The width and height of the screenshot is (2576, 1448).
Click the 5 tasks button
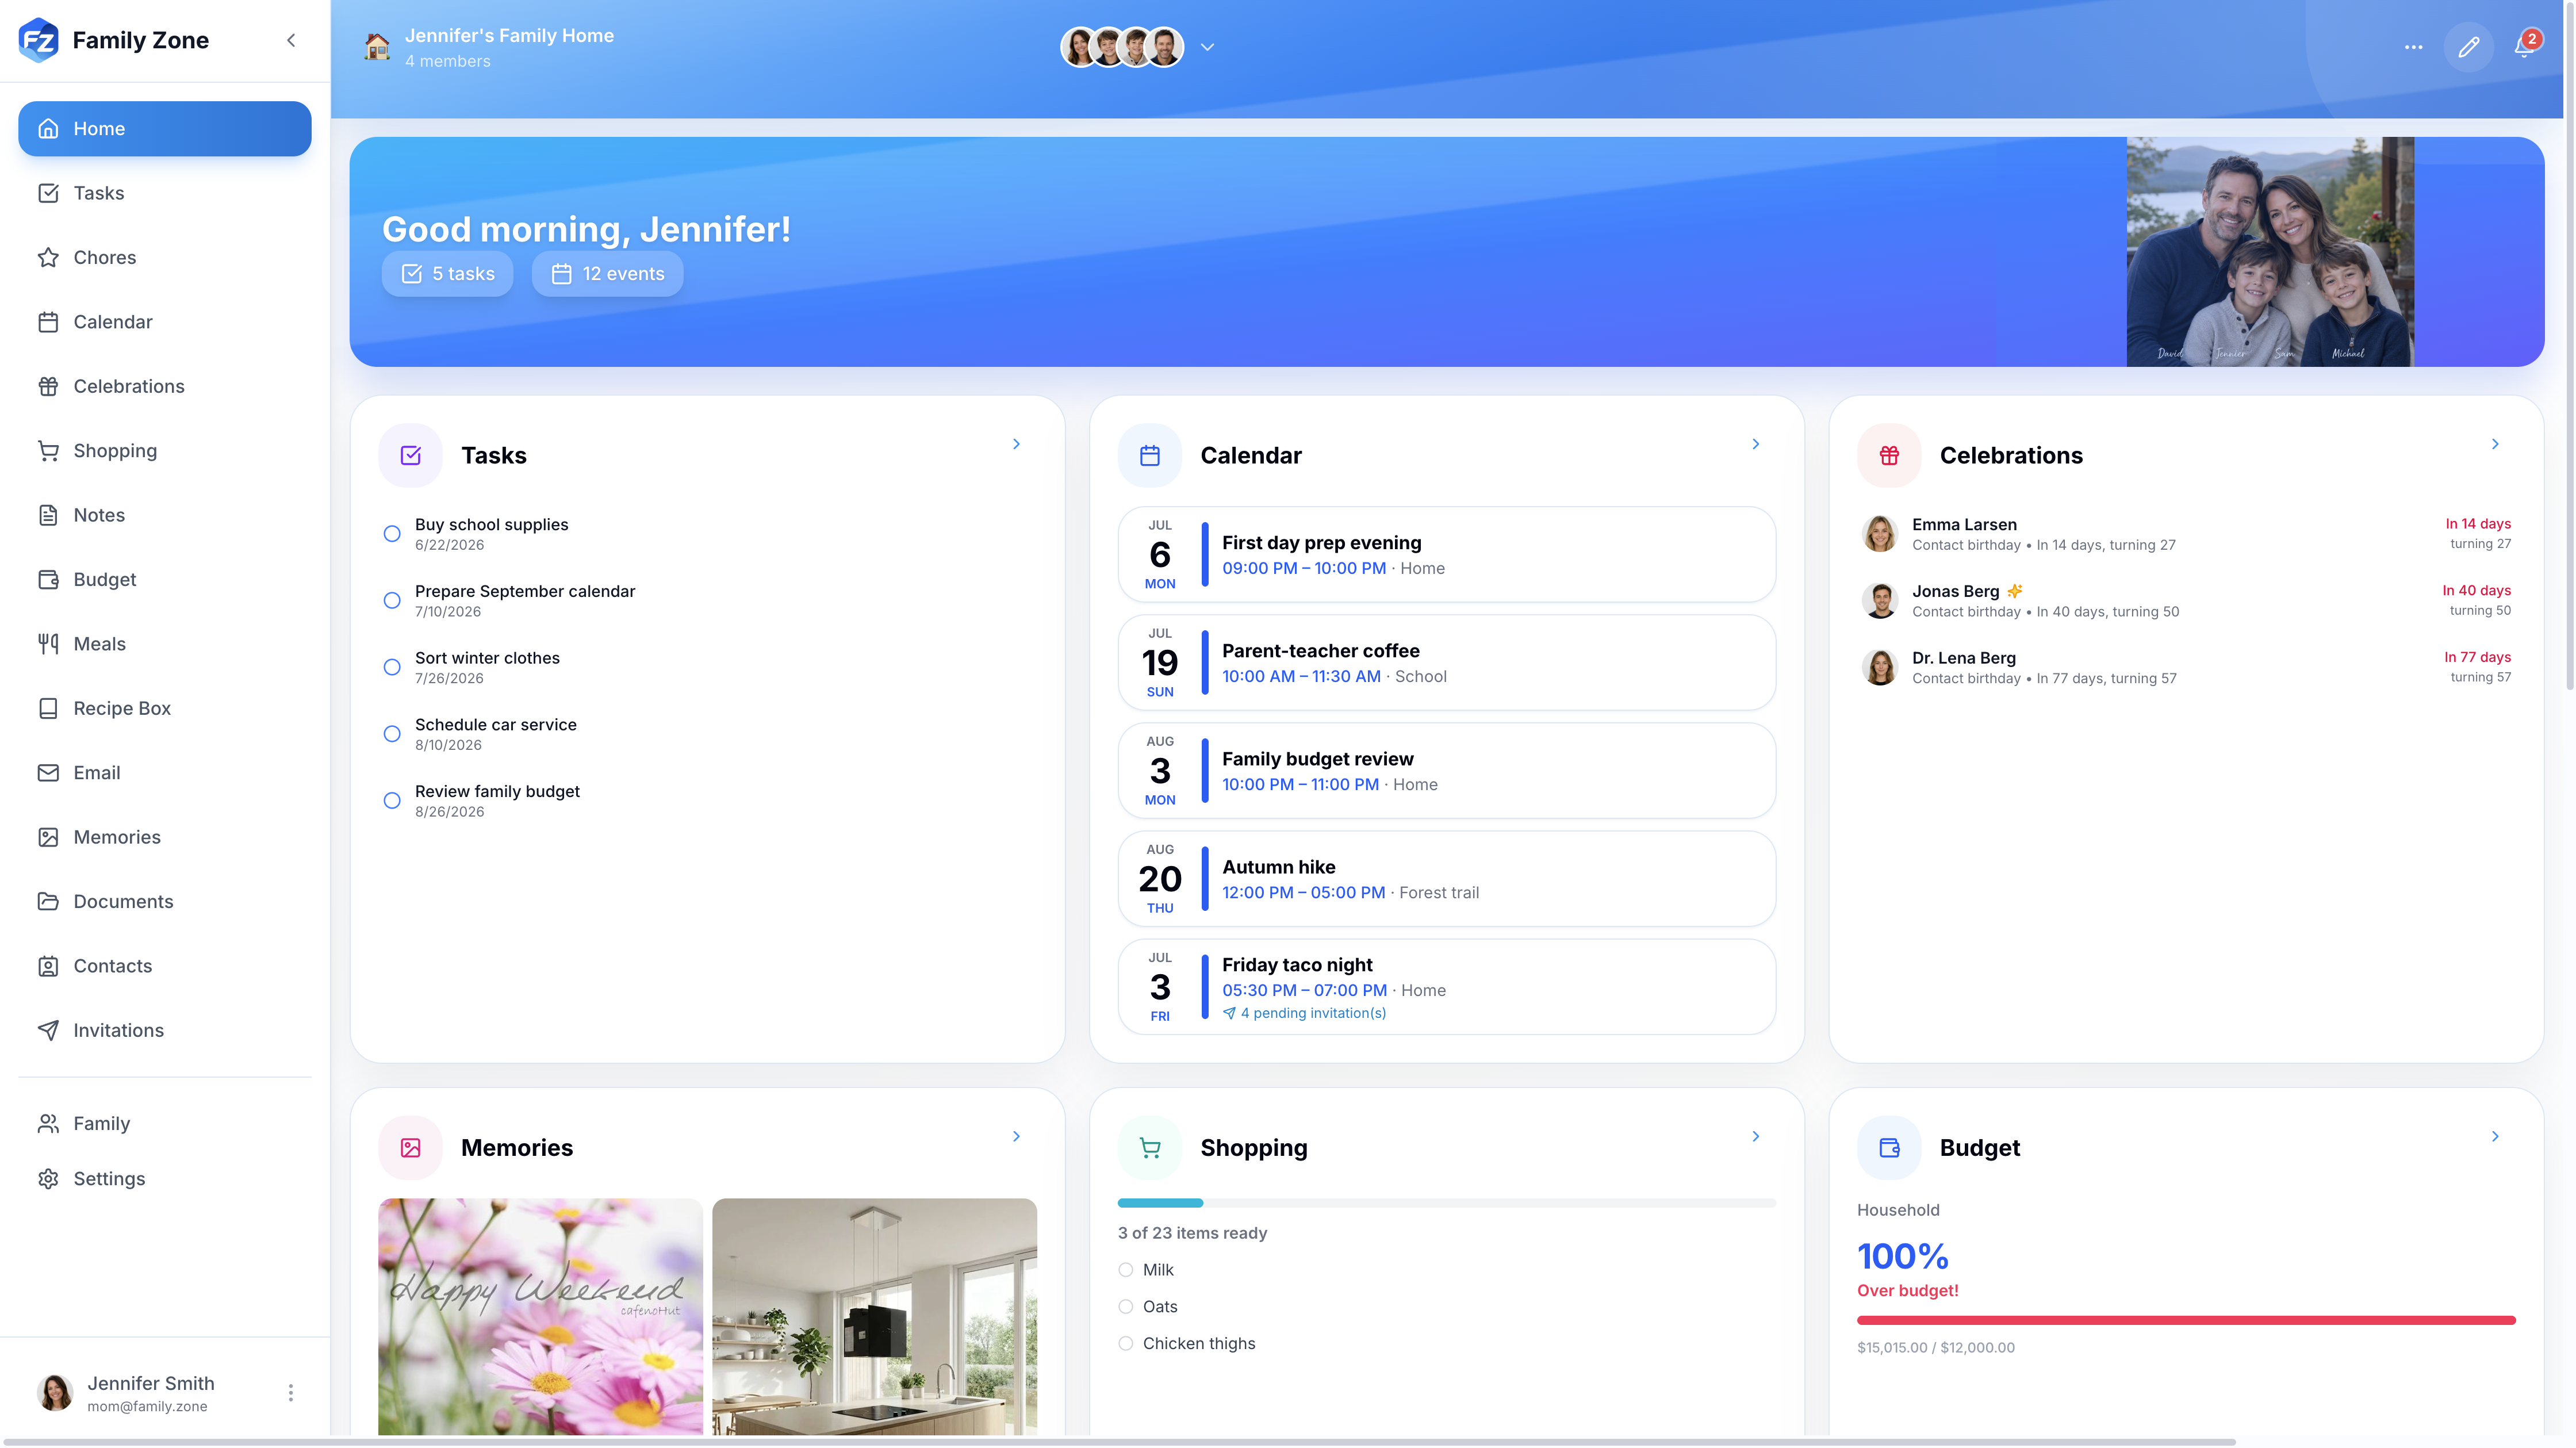447,274
